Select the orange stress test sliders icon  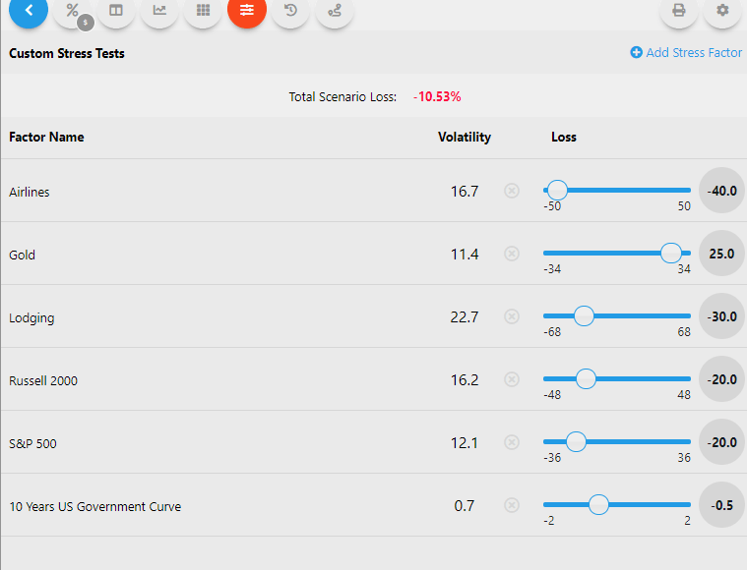pyautogui.click(x=246, y=11)
